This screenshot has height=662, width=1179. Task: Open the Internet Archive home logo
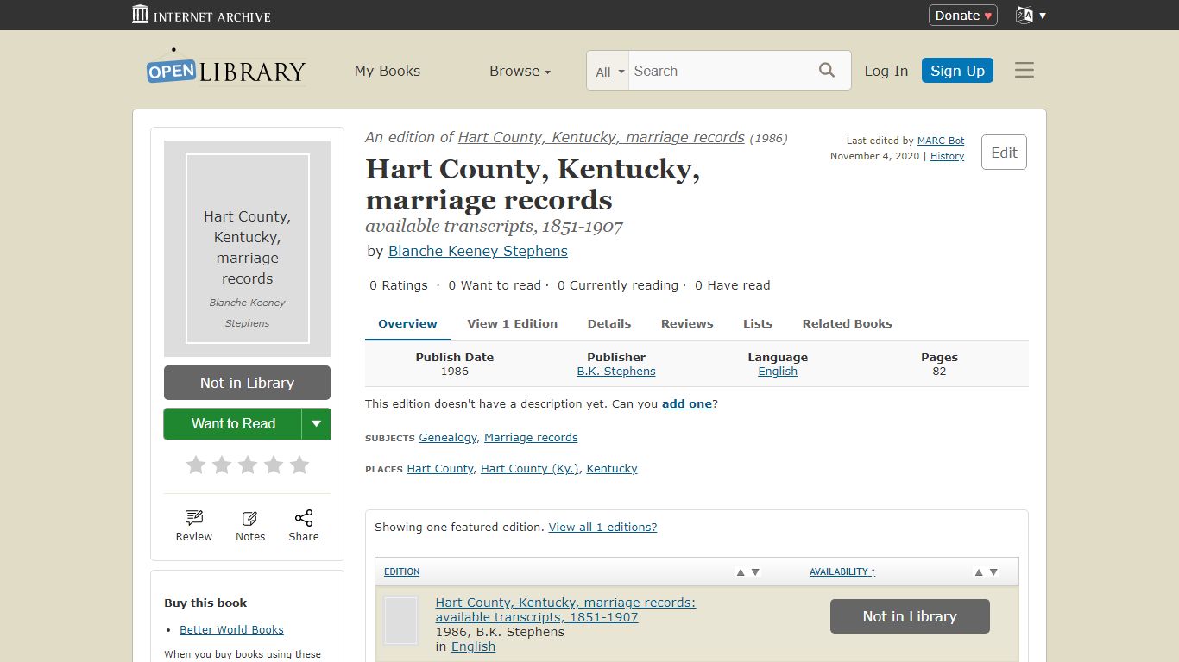tap(201, 15)
